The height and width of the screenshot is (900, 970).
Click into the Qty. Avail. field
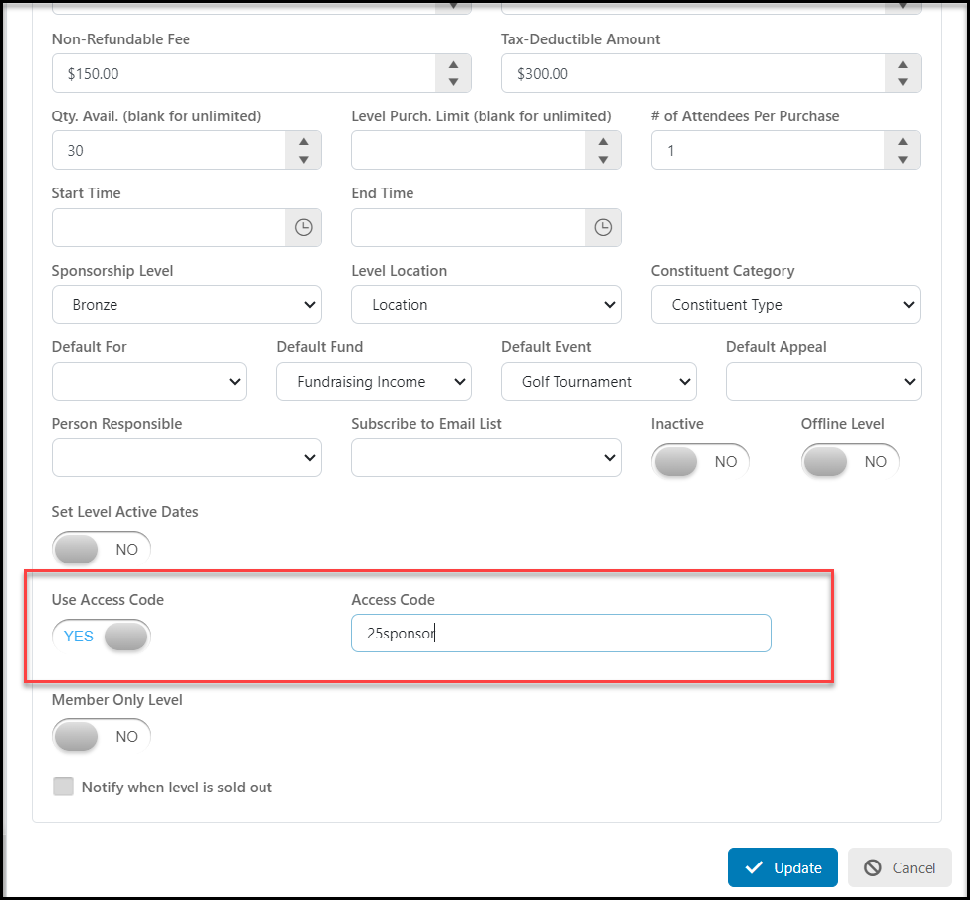169,150
